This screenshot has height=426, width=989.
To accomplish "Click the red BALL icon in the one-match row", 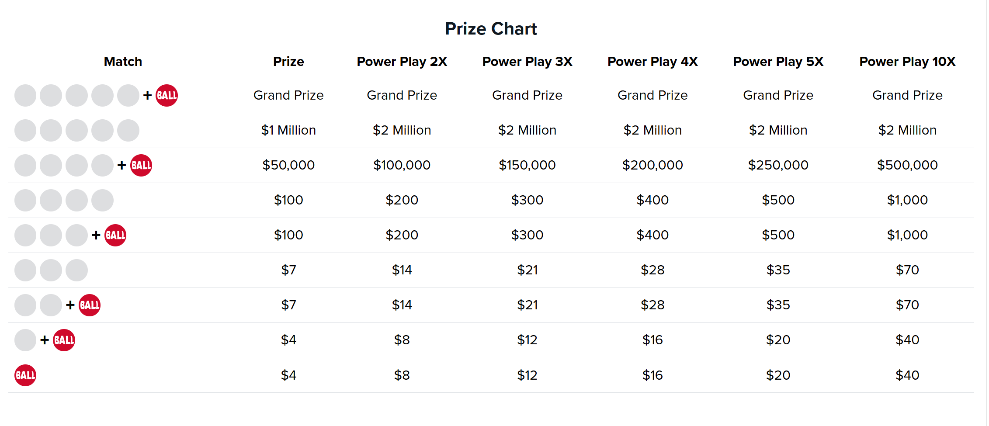I will tap(64, 340).
